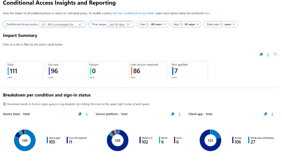Select the User action required tile
The image size is (282, 161).
(x=146, y=71)
